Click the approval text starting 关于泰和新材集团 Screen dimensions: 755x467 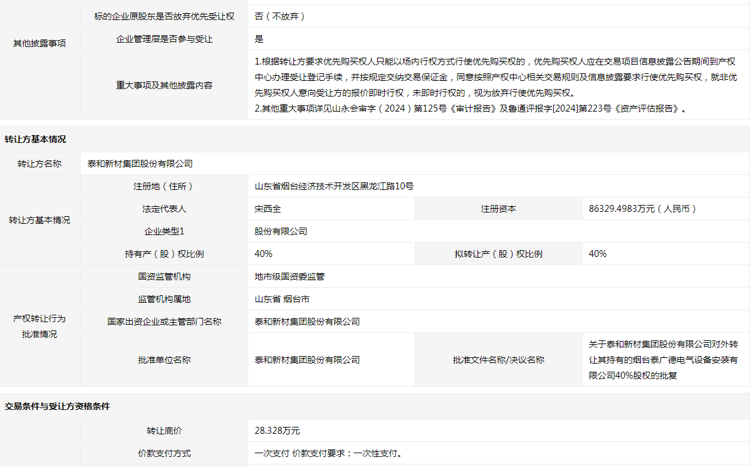pyautogui.click(x=664, y=360)
